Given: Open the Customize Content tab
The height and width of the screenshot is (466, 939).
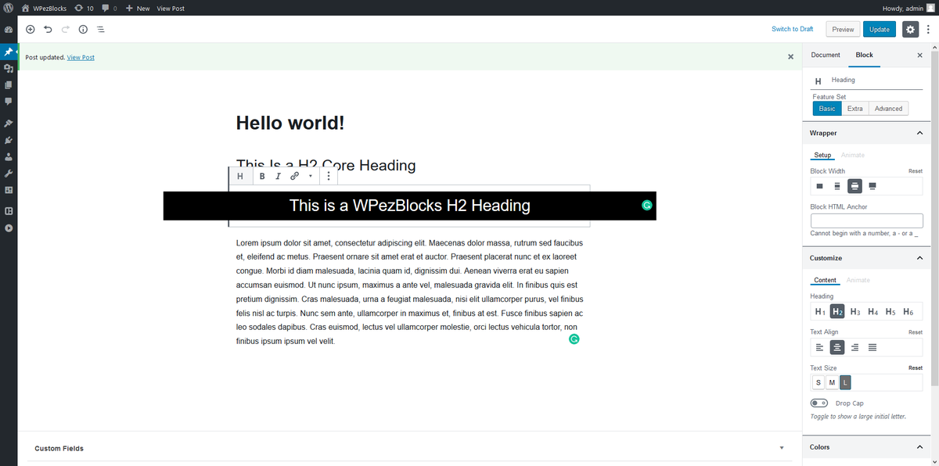Looking at the screenshot, I should click(826, 280).
